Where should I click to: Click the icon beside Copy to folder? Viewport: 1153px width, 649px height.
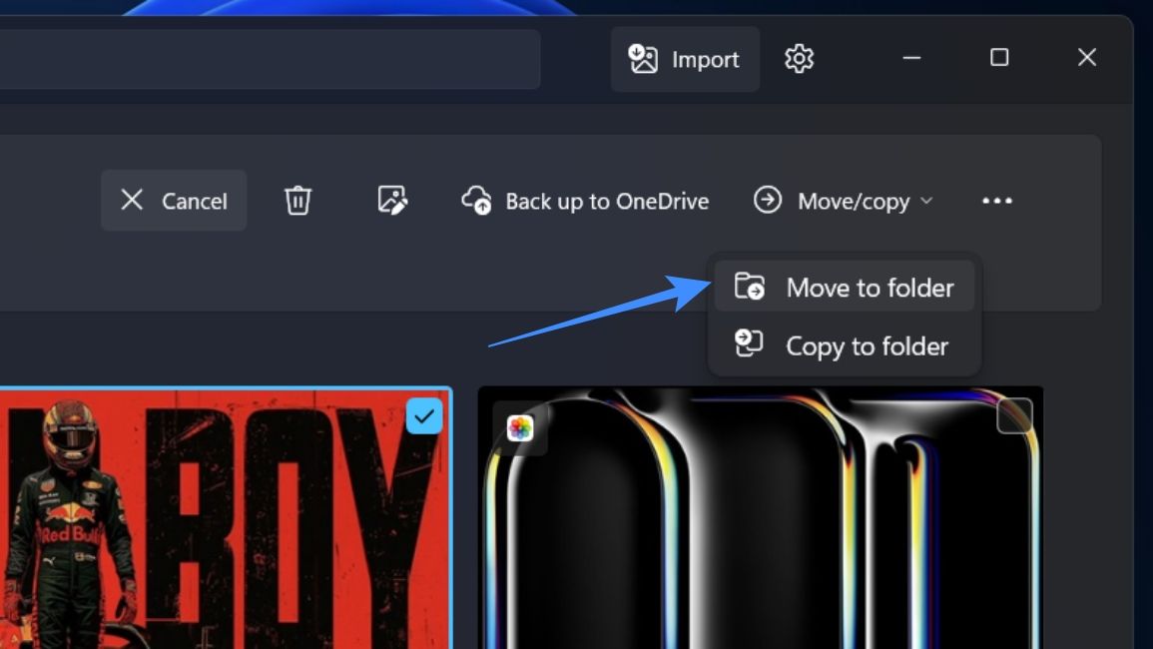tap(749, 344)
